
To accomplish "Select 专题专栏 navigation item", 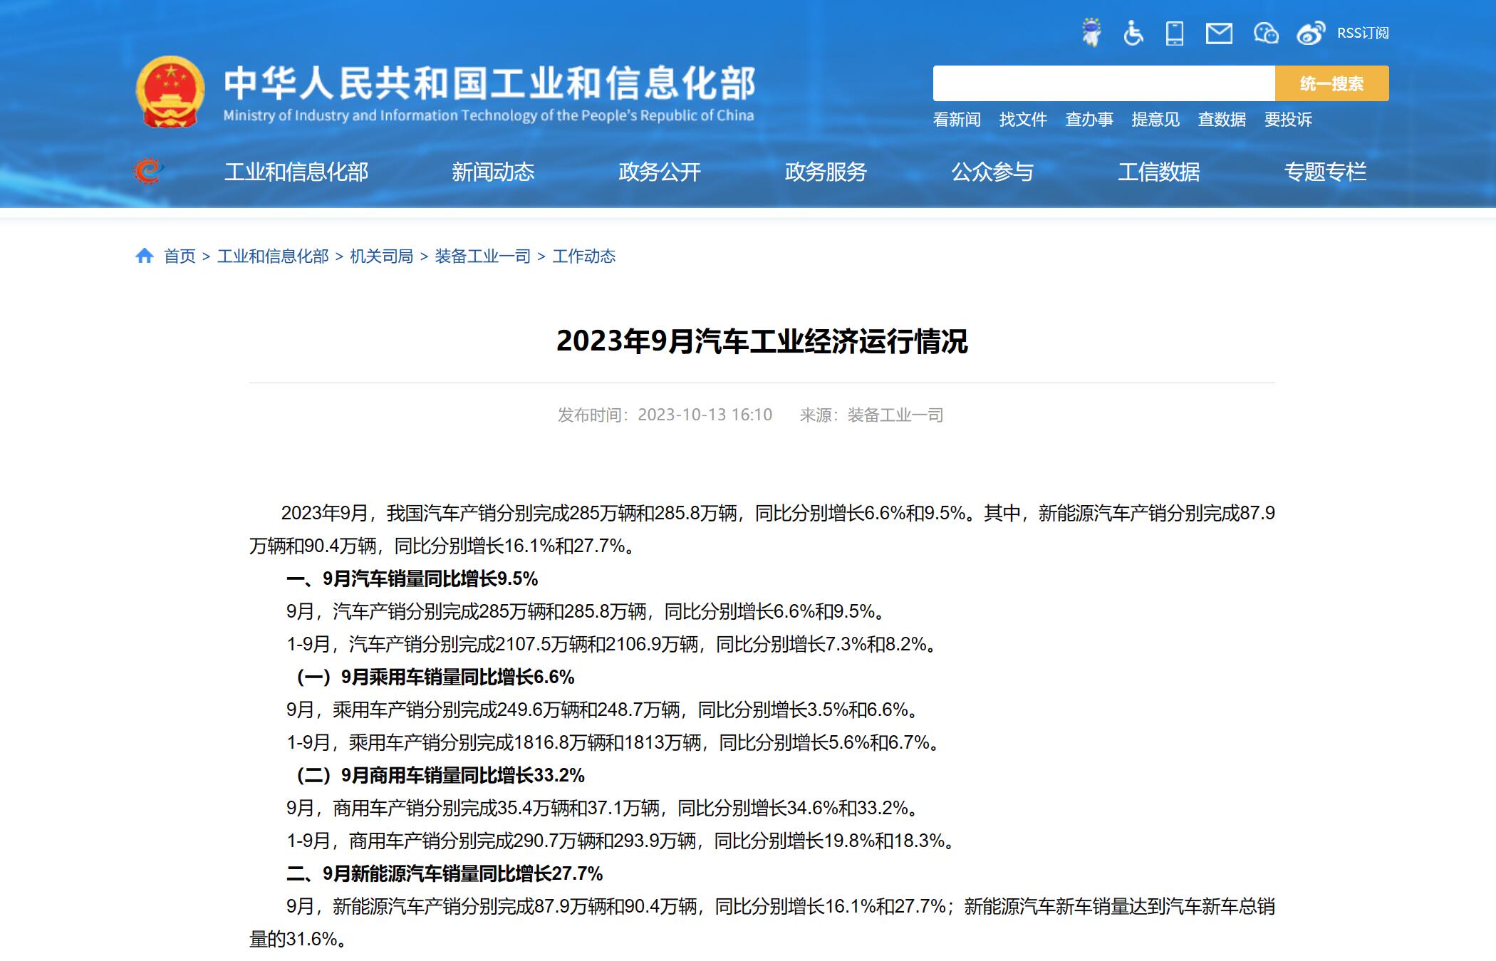I will tap(1325, 172).
